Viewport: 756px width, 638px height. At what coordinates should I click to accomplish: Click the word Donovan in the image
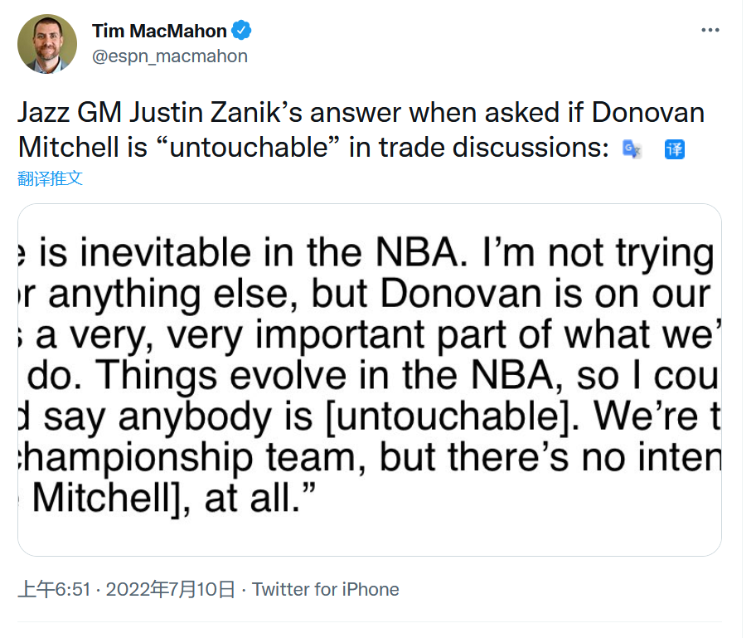point(461,294)
